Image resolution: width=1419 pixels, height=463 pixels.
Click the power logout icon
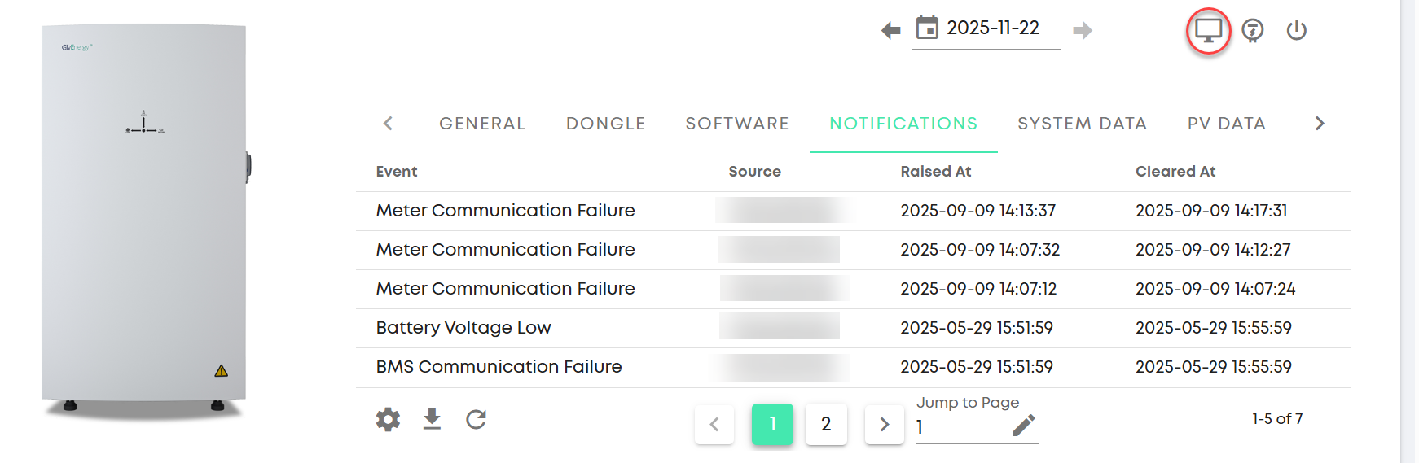[1297, 31]
